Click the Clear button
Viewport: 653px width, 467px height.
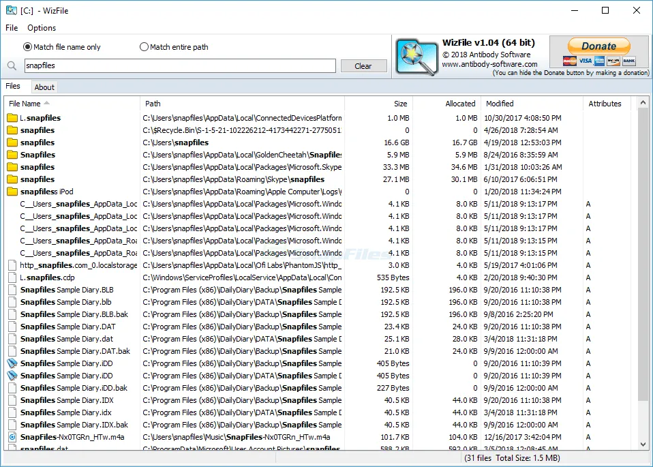pyautogui.click(x=363, y=66)
